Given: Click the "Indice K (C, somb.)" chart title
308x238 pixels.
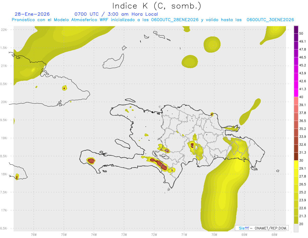Looking at the screenshot, I should tap(157, 6).
